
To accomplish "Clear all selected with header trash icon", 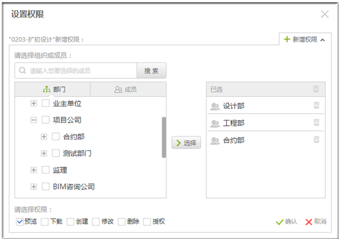I will click(x=316, y=89).
